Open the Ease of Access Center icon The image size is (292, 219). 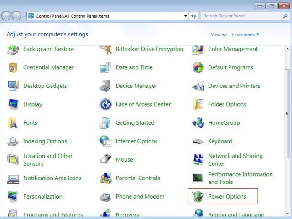pyautogui.click(x=105, y=104)
